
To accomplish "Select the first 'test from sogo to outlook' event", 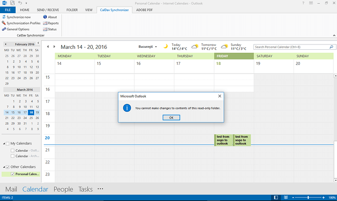I will point(223,140).
